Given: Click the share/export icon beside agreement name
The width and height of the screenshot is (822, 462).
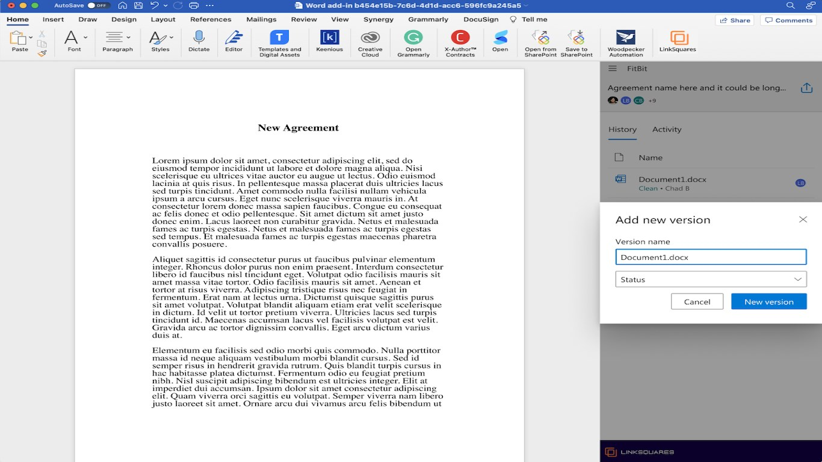Looking at the screenshot, I should coord(806,88).
